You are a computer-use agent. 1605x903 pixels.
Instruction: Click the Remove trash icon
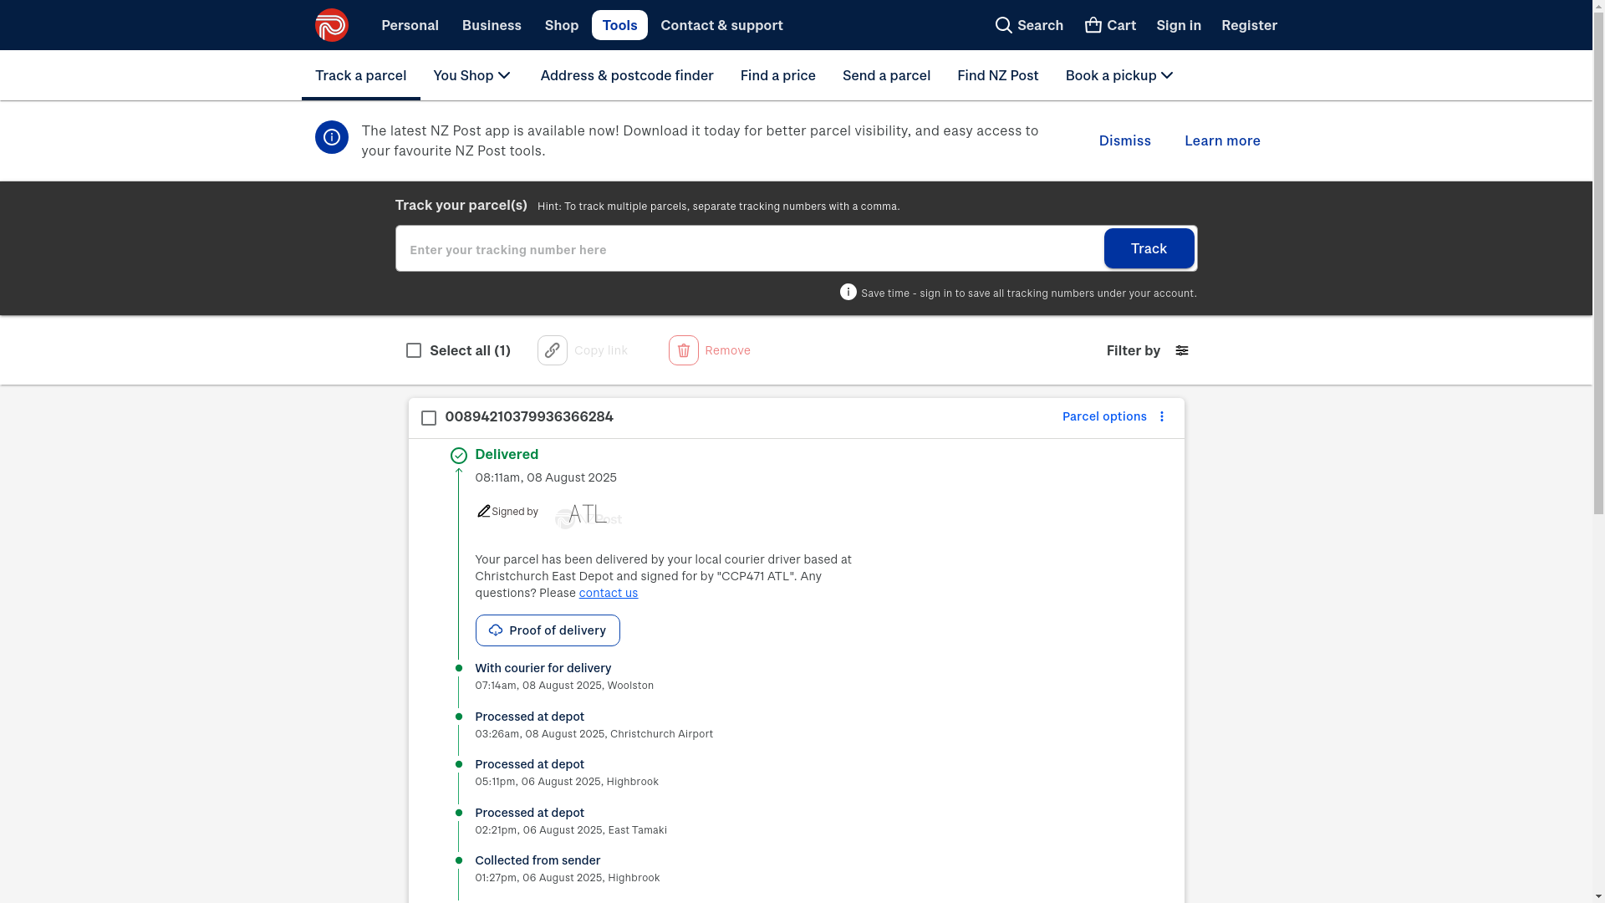coord(683,350)
